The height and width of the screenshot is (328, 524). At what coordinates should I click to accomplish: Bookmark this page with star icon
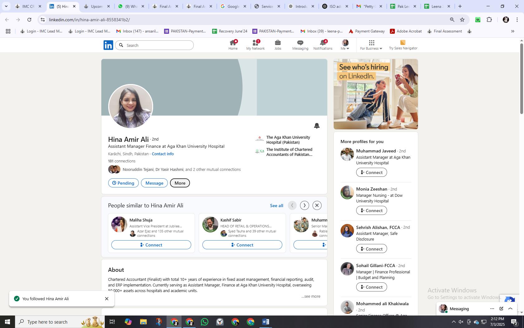[x=462, y=20]
